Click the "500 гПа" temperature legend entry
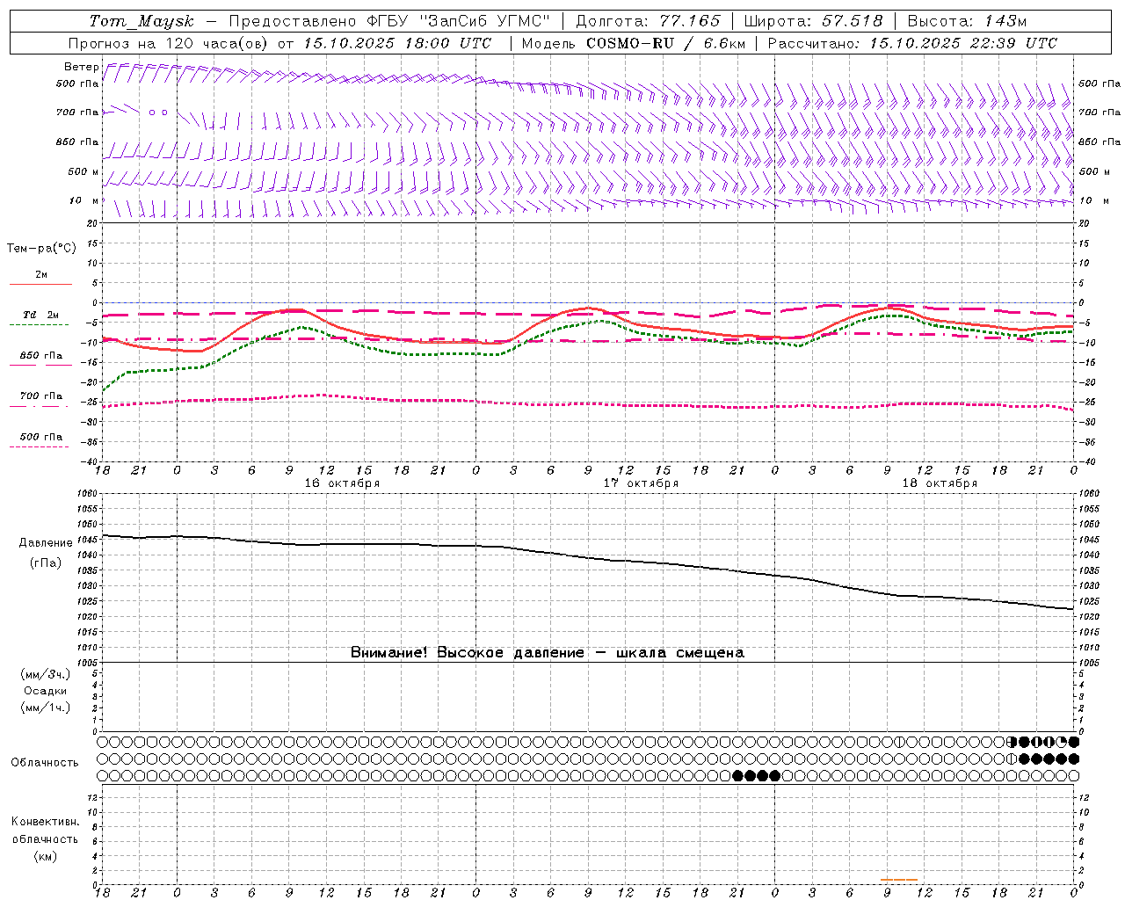 pos(41,437)
